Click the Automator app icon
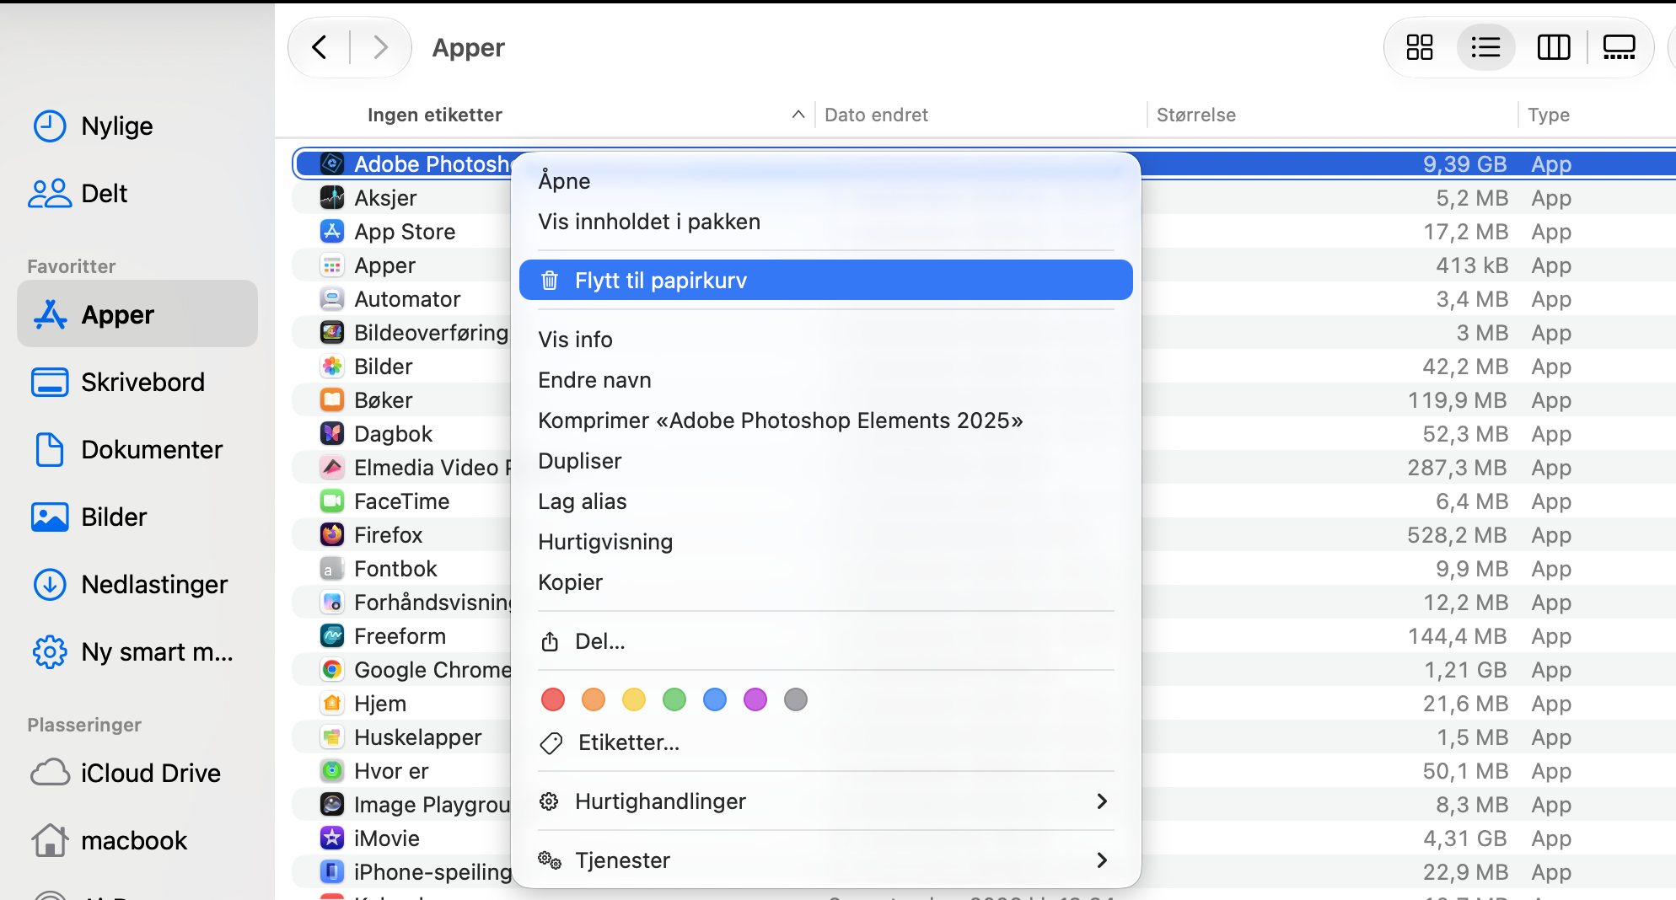 (x=332, y=299)
